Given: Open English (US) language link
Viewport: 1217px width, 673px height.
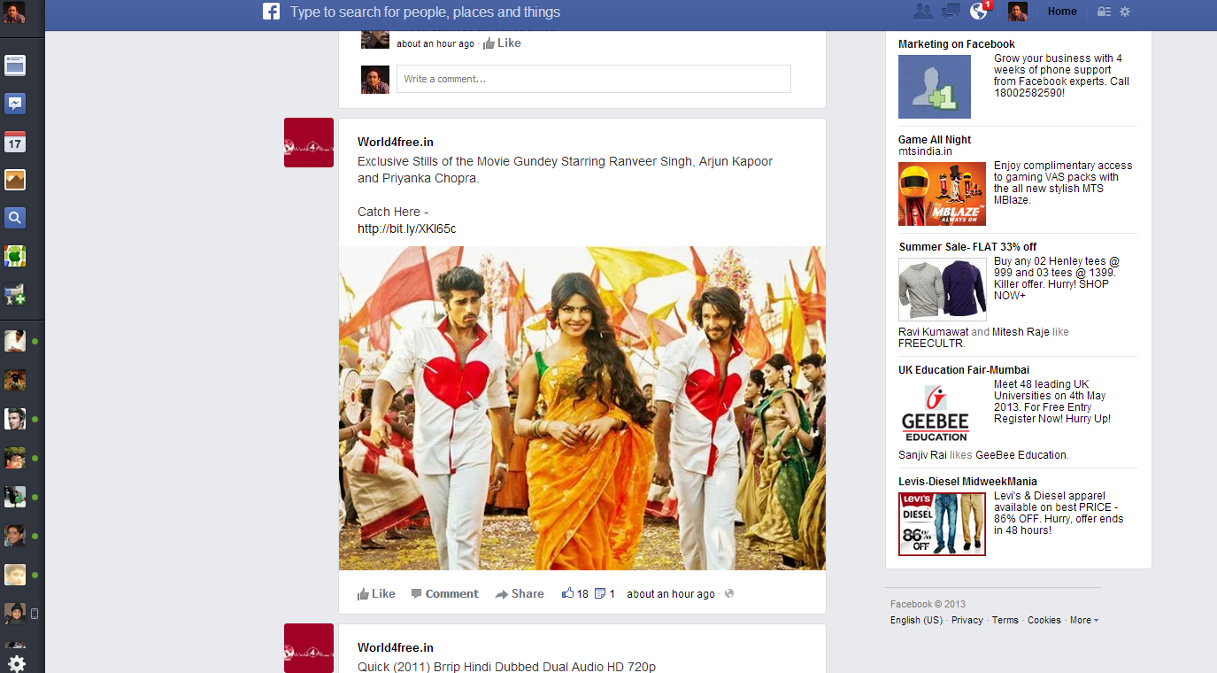Looking at the screenshot, I should pyautogui.click(x=916, y=620).
